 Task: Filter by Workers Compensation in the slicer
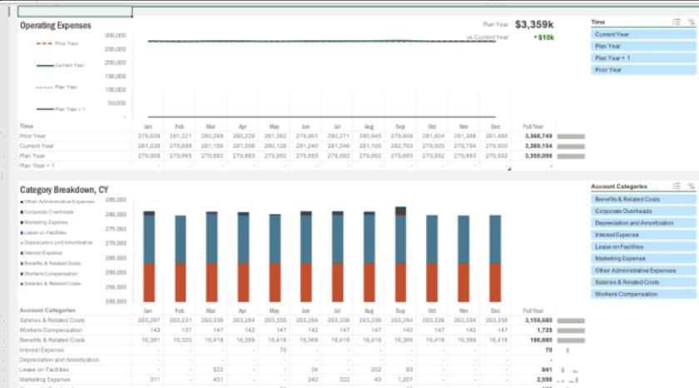[x=643, y=294]
